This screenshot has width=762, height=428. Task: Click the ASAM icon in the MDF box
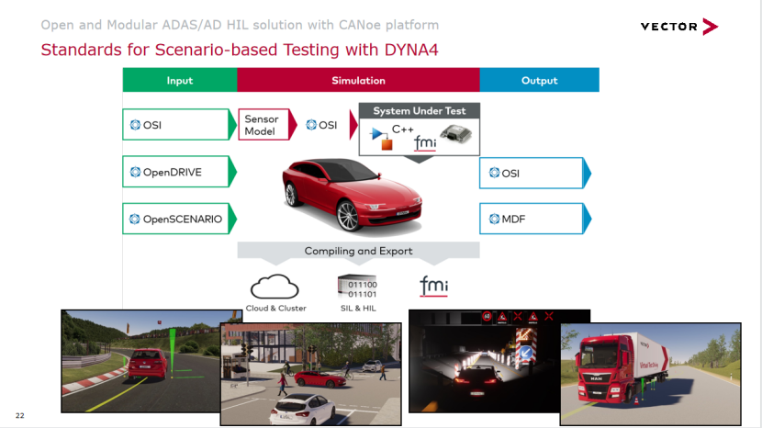pos(494,219)
